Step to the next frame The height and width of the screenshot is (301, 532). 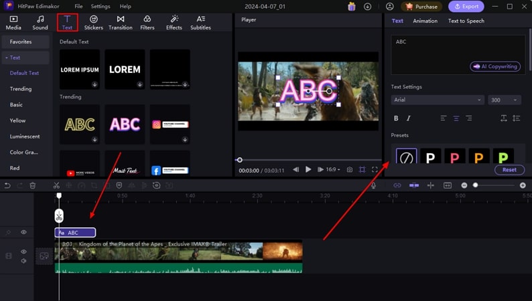coord(320,169)
